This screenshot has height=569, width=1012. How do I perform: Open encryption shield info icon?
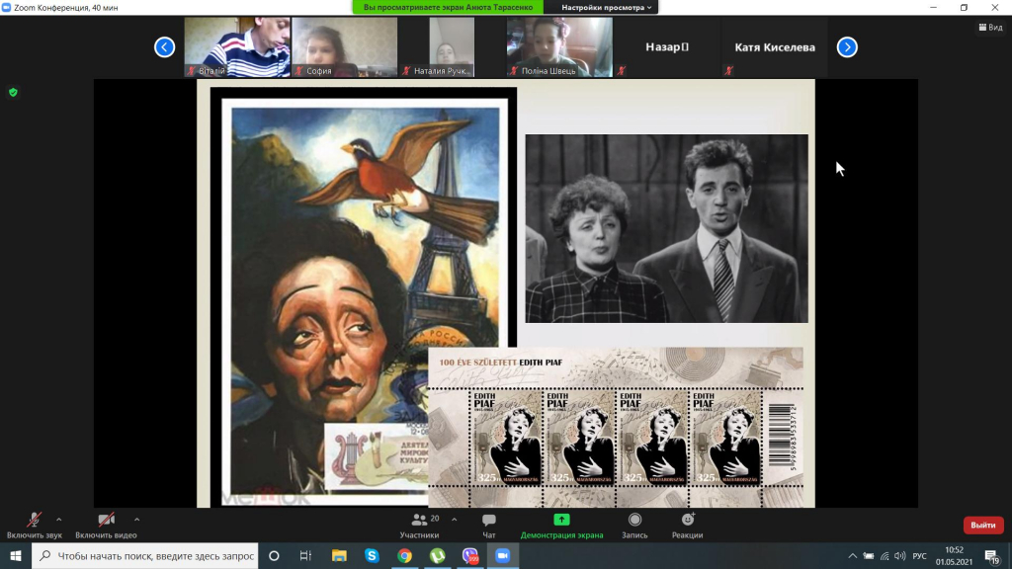(13, 92)
